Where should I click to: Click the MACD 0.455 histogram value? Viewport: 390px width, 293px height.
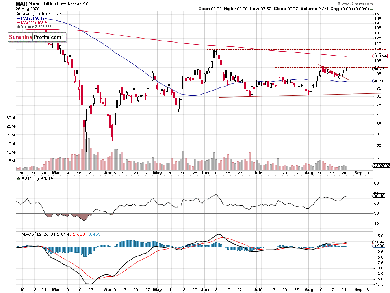(x=95, y=234)
